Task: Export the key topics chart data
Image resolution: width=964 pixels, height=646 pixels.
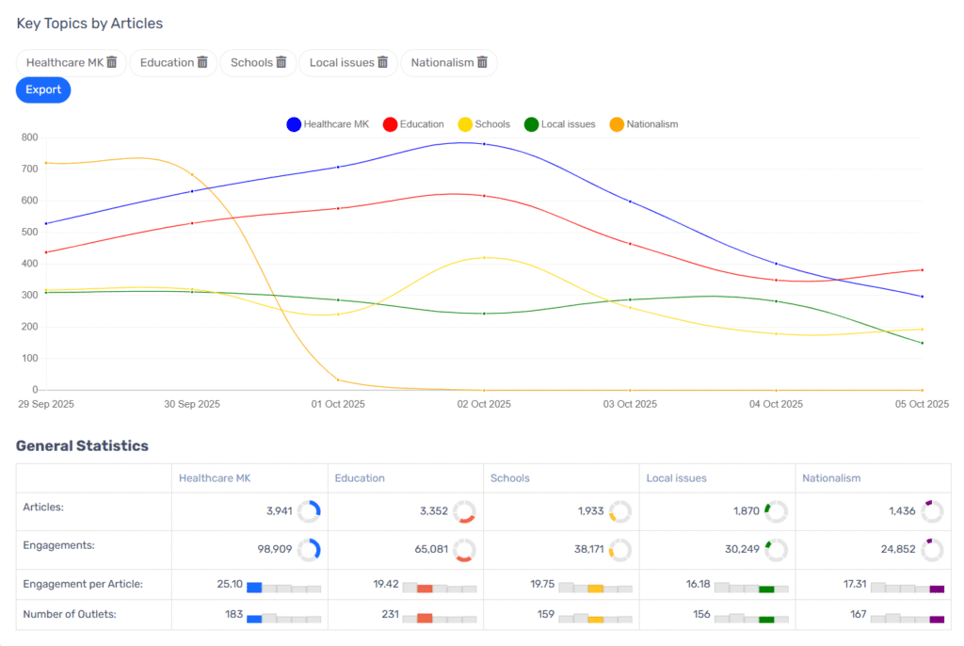Action: pyautogui.click(x=43, y=90)
